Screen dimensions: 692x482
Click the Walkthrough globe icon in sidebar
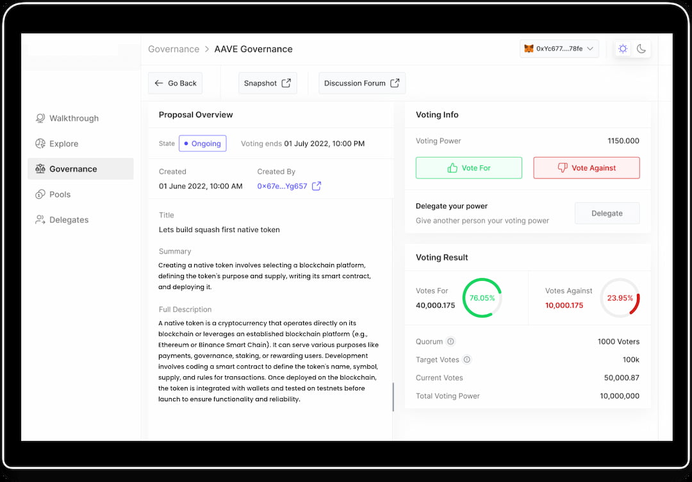[x=40, y=119]
